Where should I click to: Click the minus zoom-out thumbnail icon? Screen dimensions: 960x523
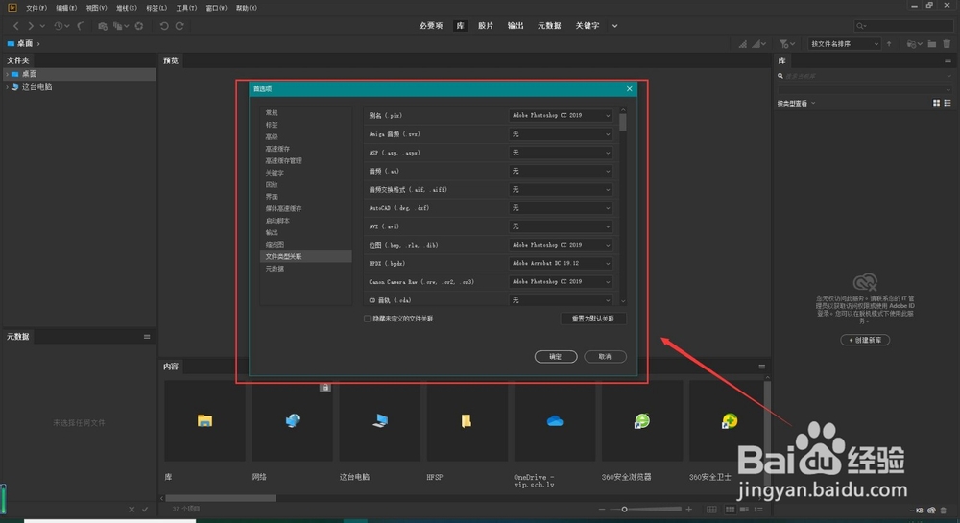tap(602, 509)
